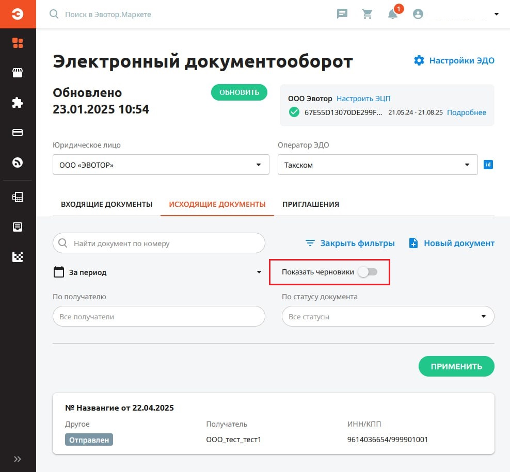
Task: Open the Юридическое лицо dropdown
Action: pyautogui.click(x=161, y=165)
